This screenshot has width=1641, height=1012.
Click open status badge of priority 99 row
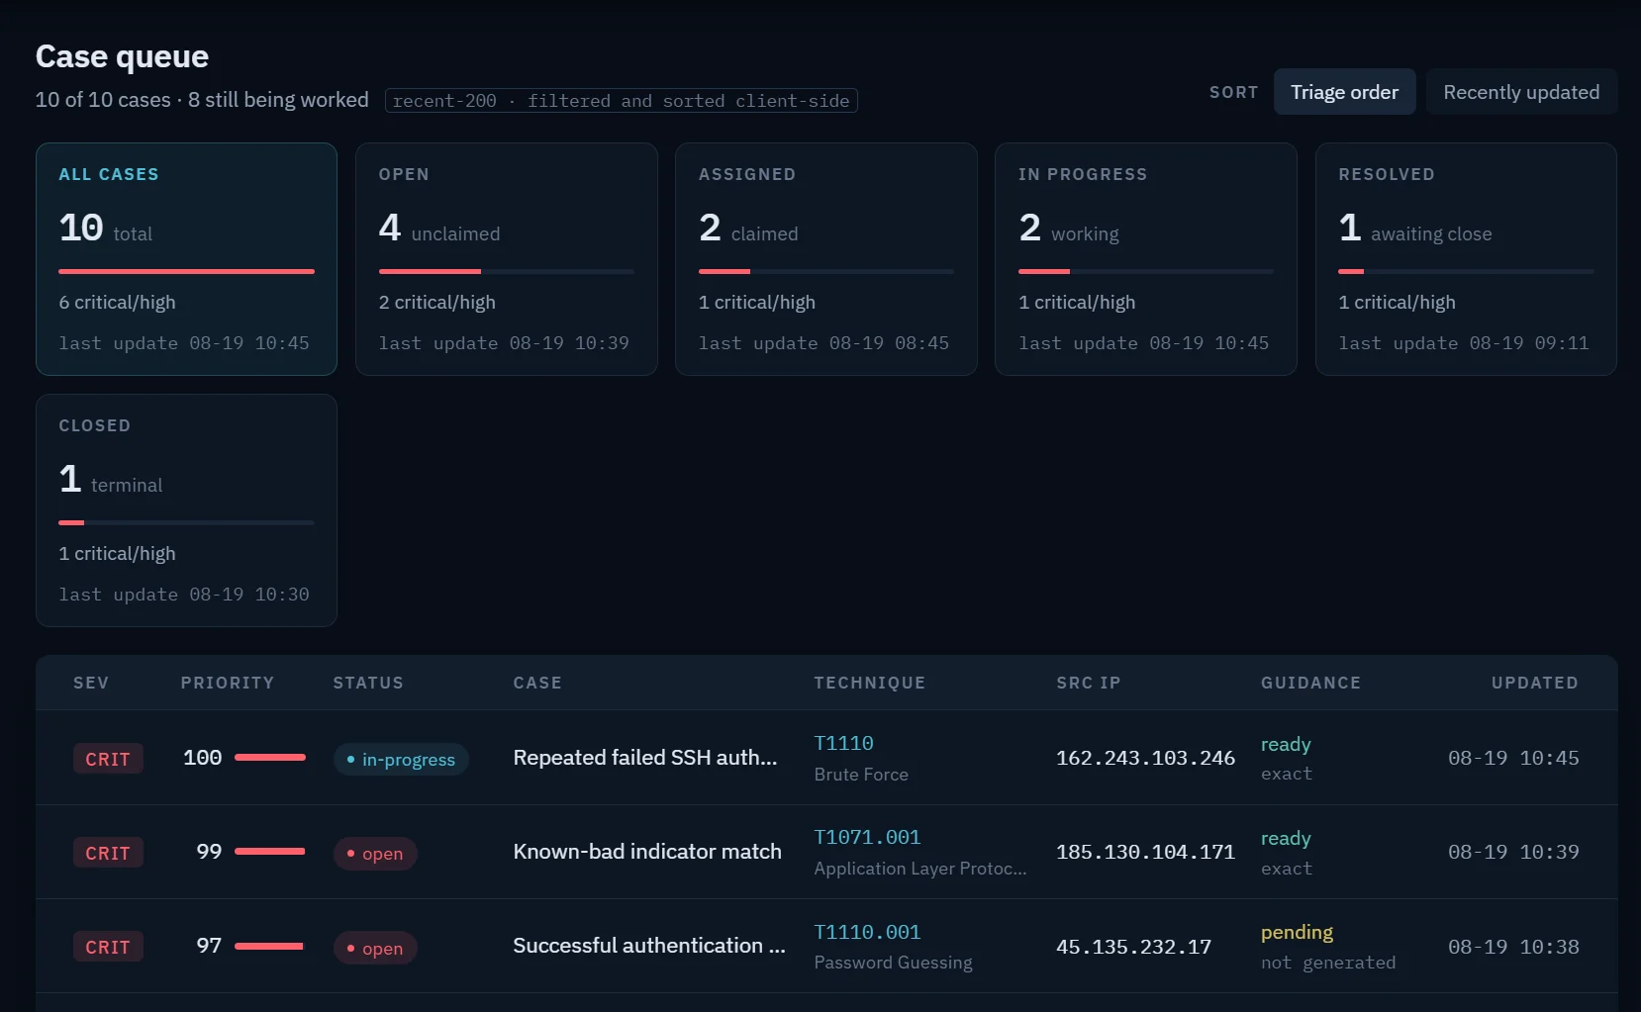coord(375,854)
